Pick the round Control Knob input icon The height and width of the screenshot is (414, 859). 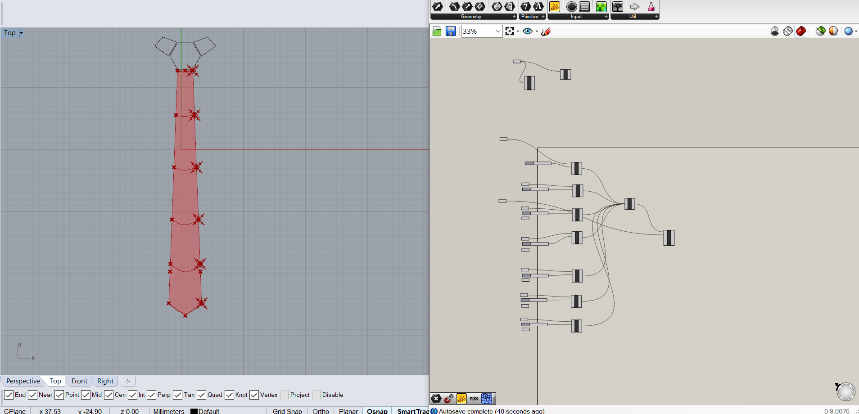(572, 7)
